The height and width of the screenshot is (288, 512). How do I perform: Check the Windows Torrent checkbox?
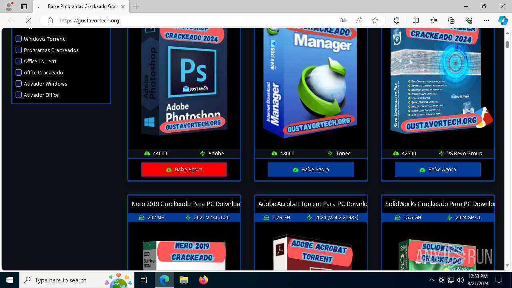(18, 39)
